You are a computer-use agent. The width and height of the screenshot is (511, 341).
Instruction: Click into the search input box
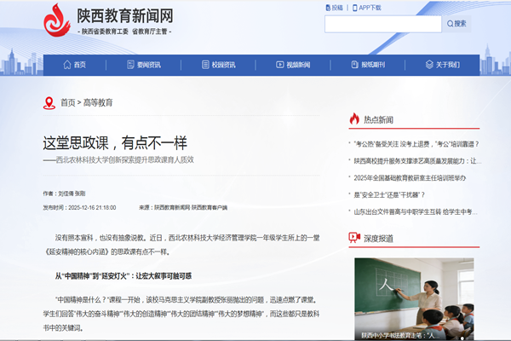coord(383,24)
